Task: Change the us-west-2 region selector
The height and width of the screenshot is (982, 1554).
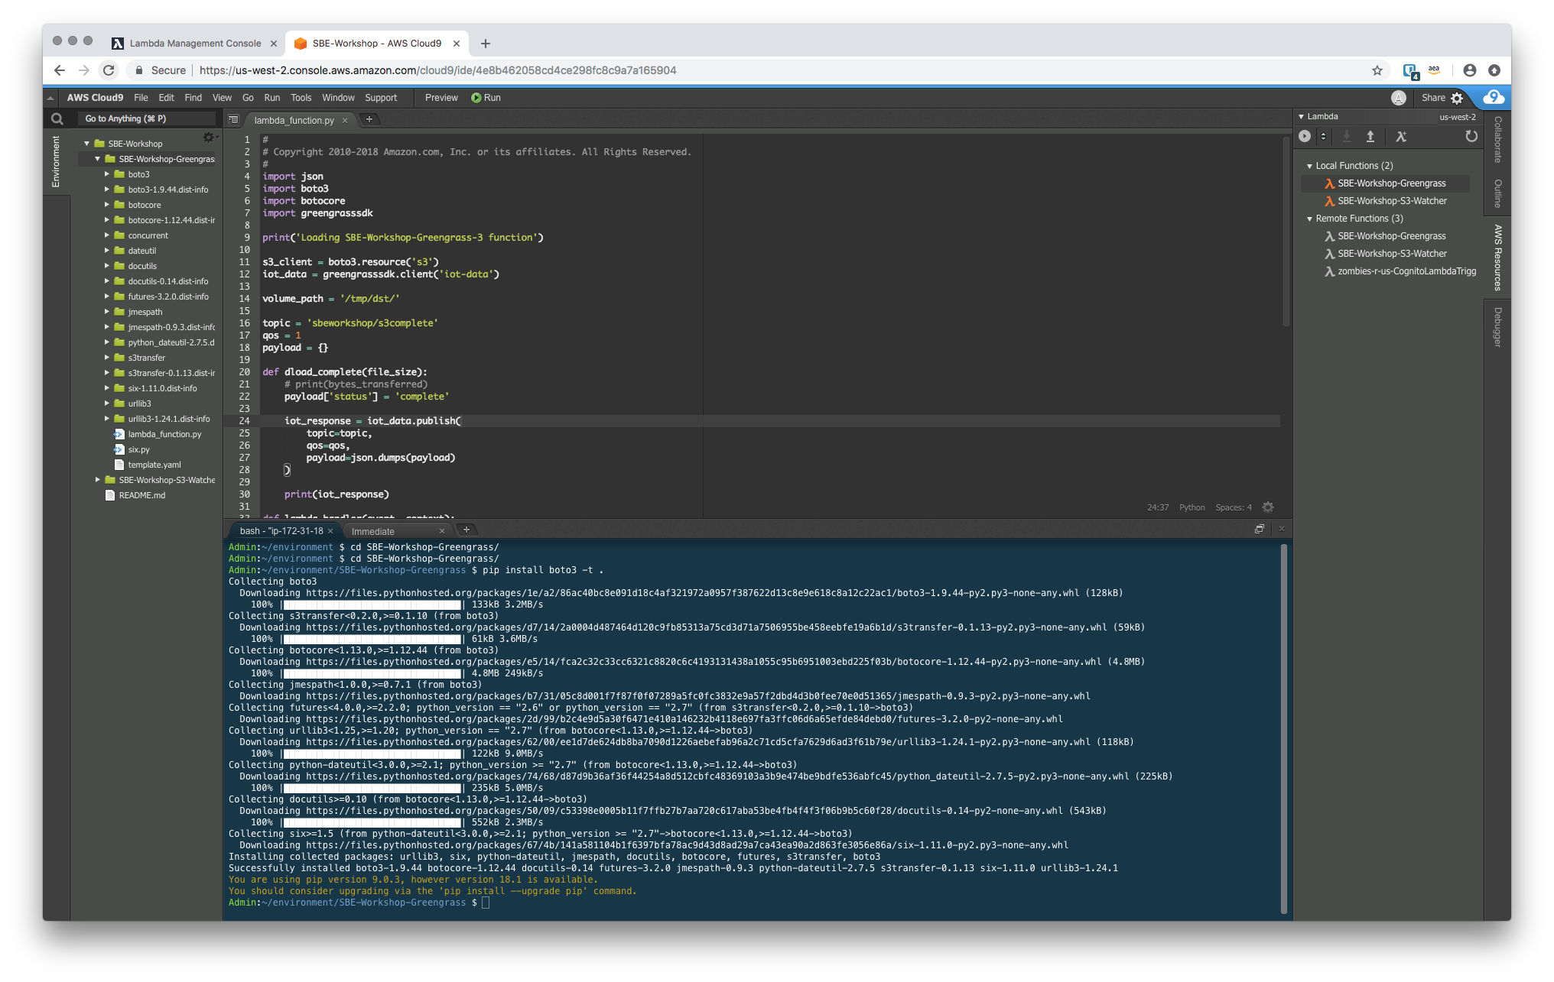Action: point(1457,117)
